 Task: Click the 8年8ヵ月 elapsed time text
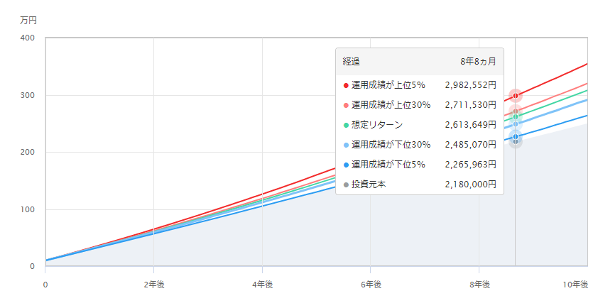tap(478, 62)
